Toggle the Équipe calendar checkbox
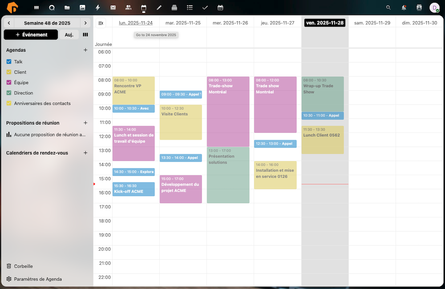Screen dimensions: 445x289 (9, 82)
